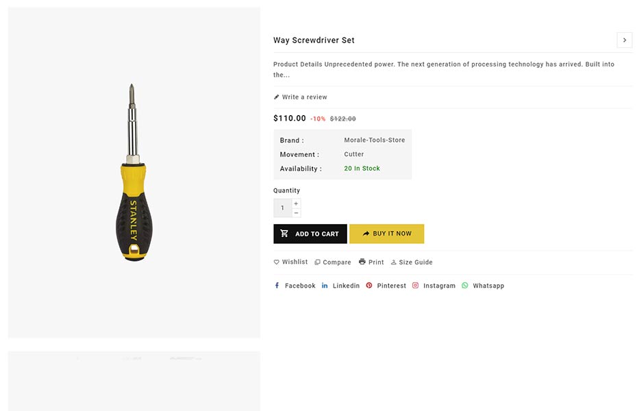
Task: Click the Print printer icon
Action: (362, 262)
